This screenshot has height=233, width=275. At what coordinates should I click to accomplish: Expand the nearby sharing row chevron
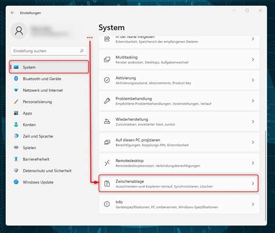(x=253, y=39)
